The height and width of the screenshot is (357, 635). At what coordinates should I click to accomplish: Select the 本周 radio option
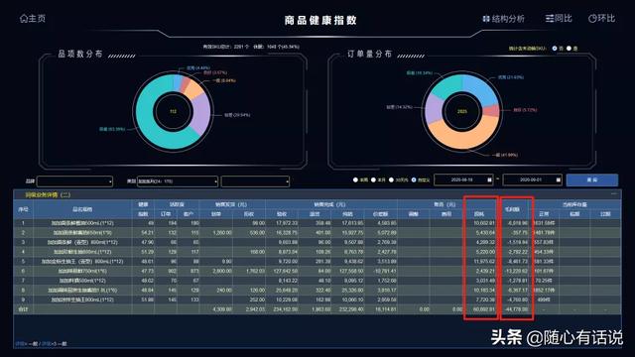(x=355, y=179)
